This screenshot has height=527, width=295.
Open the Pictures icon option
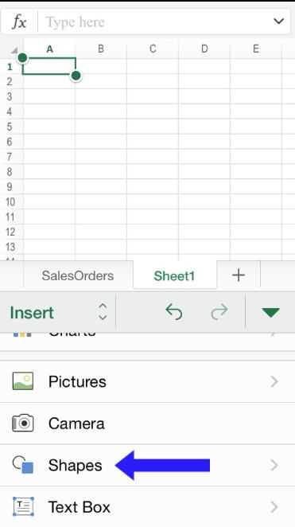[23, 381]
